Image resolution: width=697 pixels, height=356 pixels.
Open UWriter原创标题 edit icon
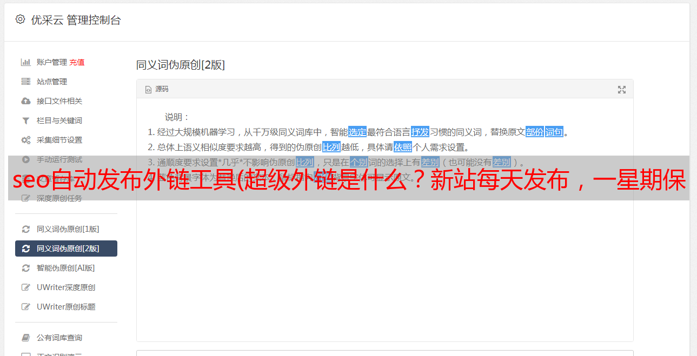[25, 307]
